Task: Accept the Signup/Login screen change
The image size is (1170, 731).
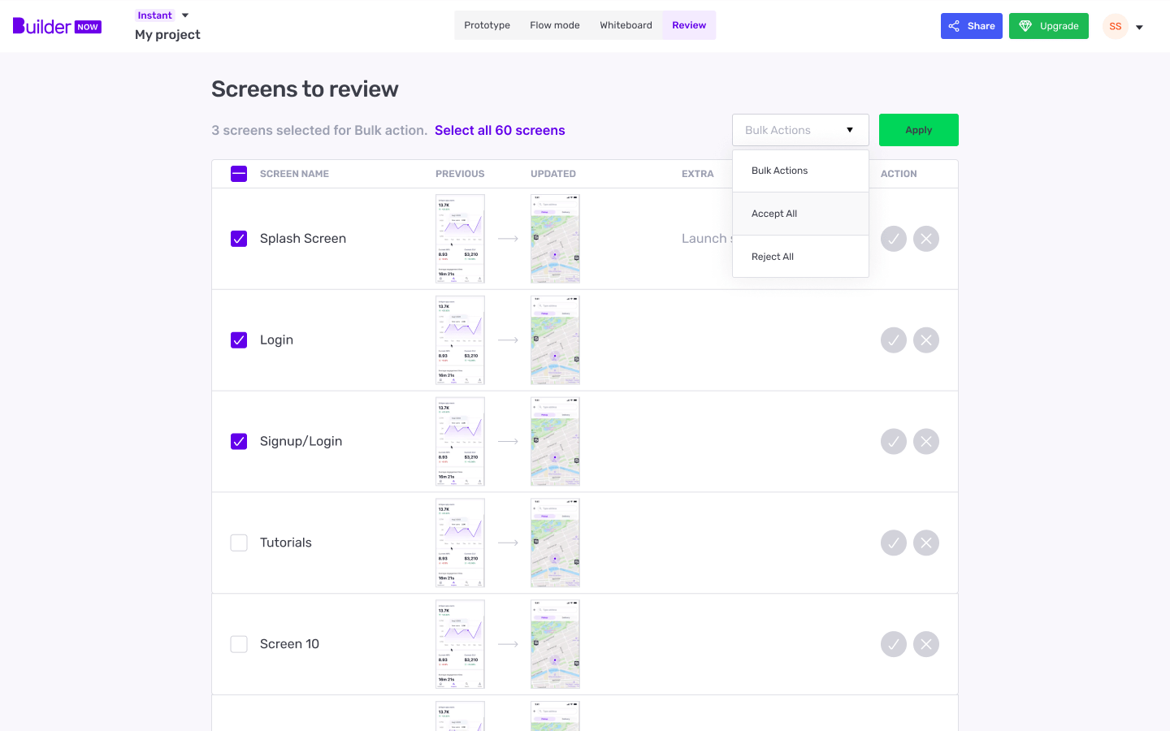Action: (893, 442)
